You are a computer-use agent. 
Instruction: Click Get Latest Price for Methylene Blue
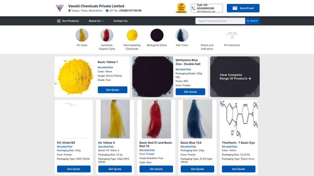(183, 69)
